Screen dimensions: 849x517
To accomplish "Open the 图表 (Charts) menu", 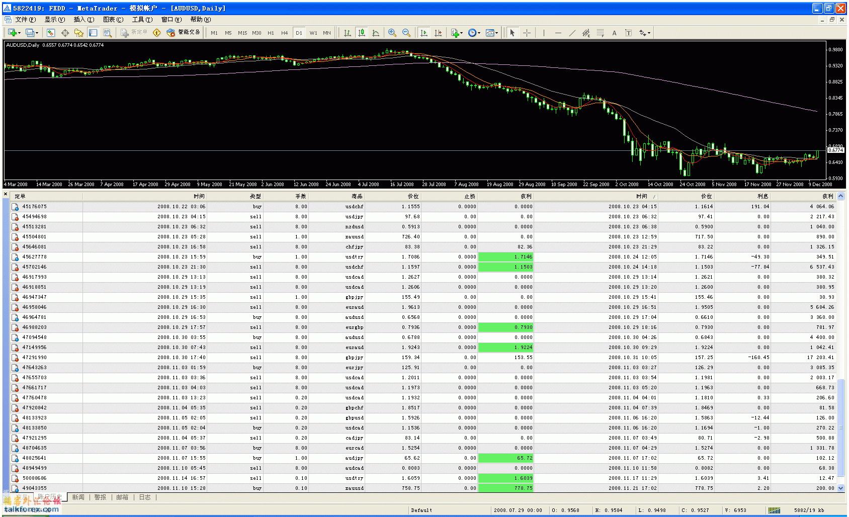I will tap(113, 20).
